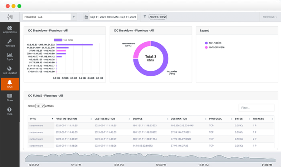
Task: Click first detection 2021-09-11 11:46:03
Action: coord(67,132)
